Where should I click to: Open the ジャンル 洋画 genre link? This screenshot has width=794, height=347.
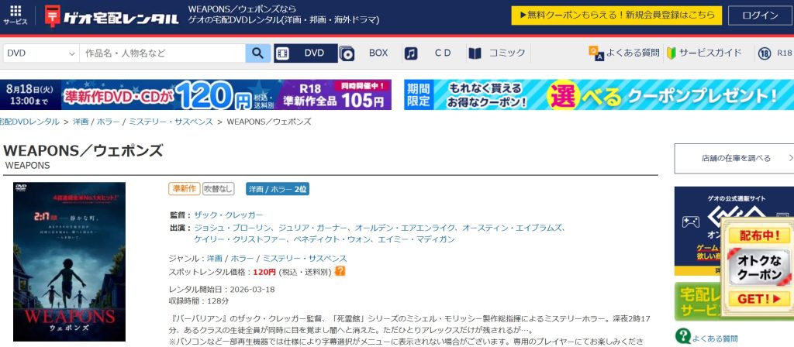[215, 259]
